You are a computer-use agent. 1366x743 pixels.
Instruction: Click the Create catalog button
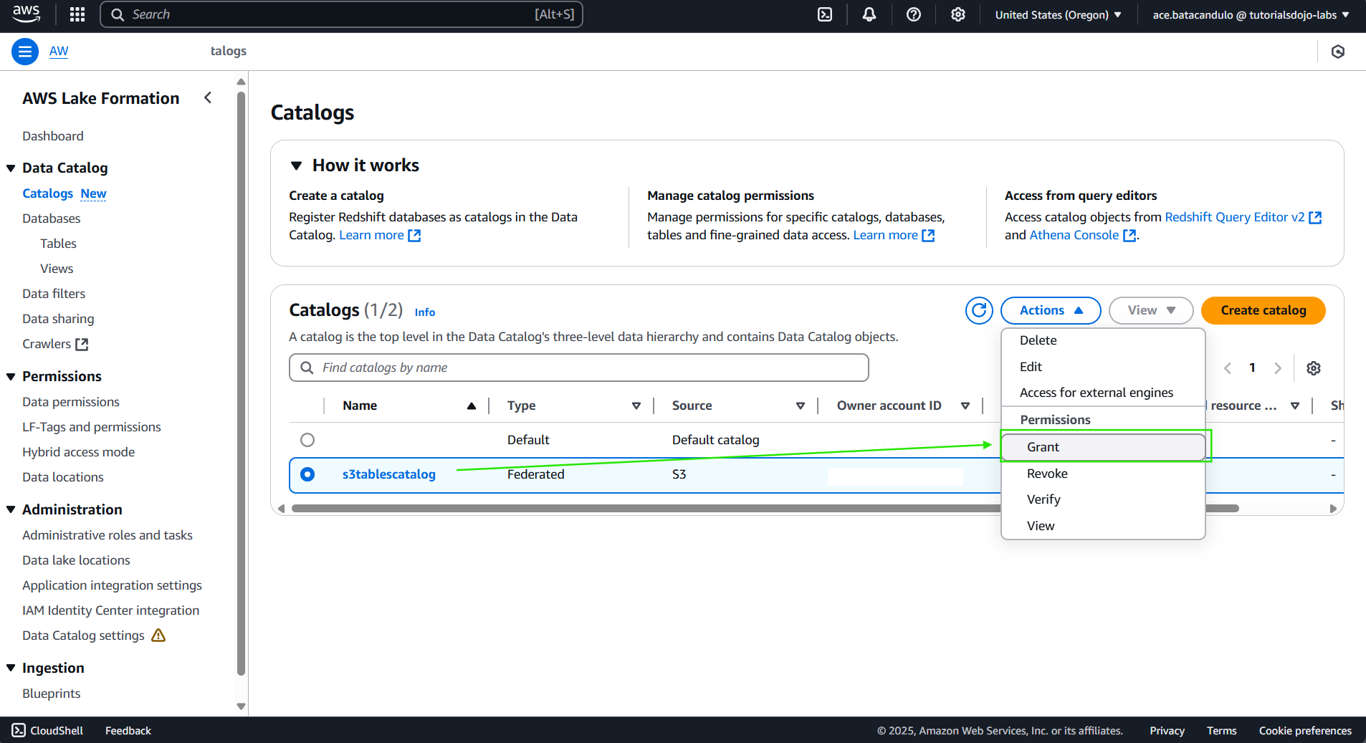pyautogui.click(x=1264, y=310)
